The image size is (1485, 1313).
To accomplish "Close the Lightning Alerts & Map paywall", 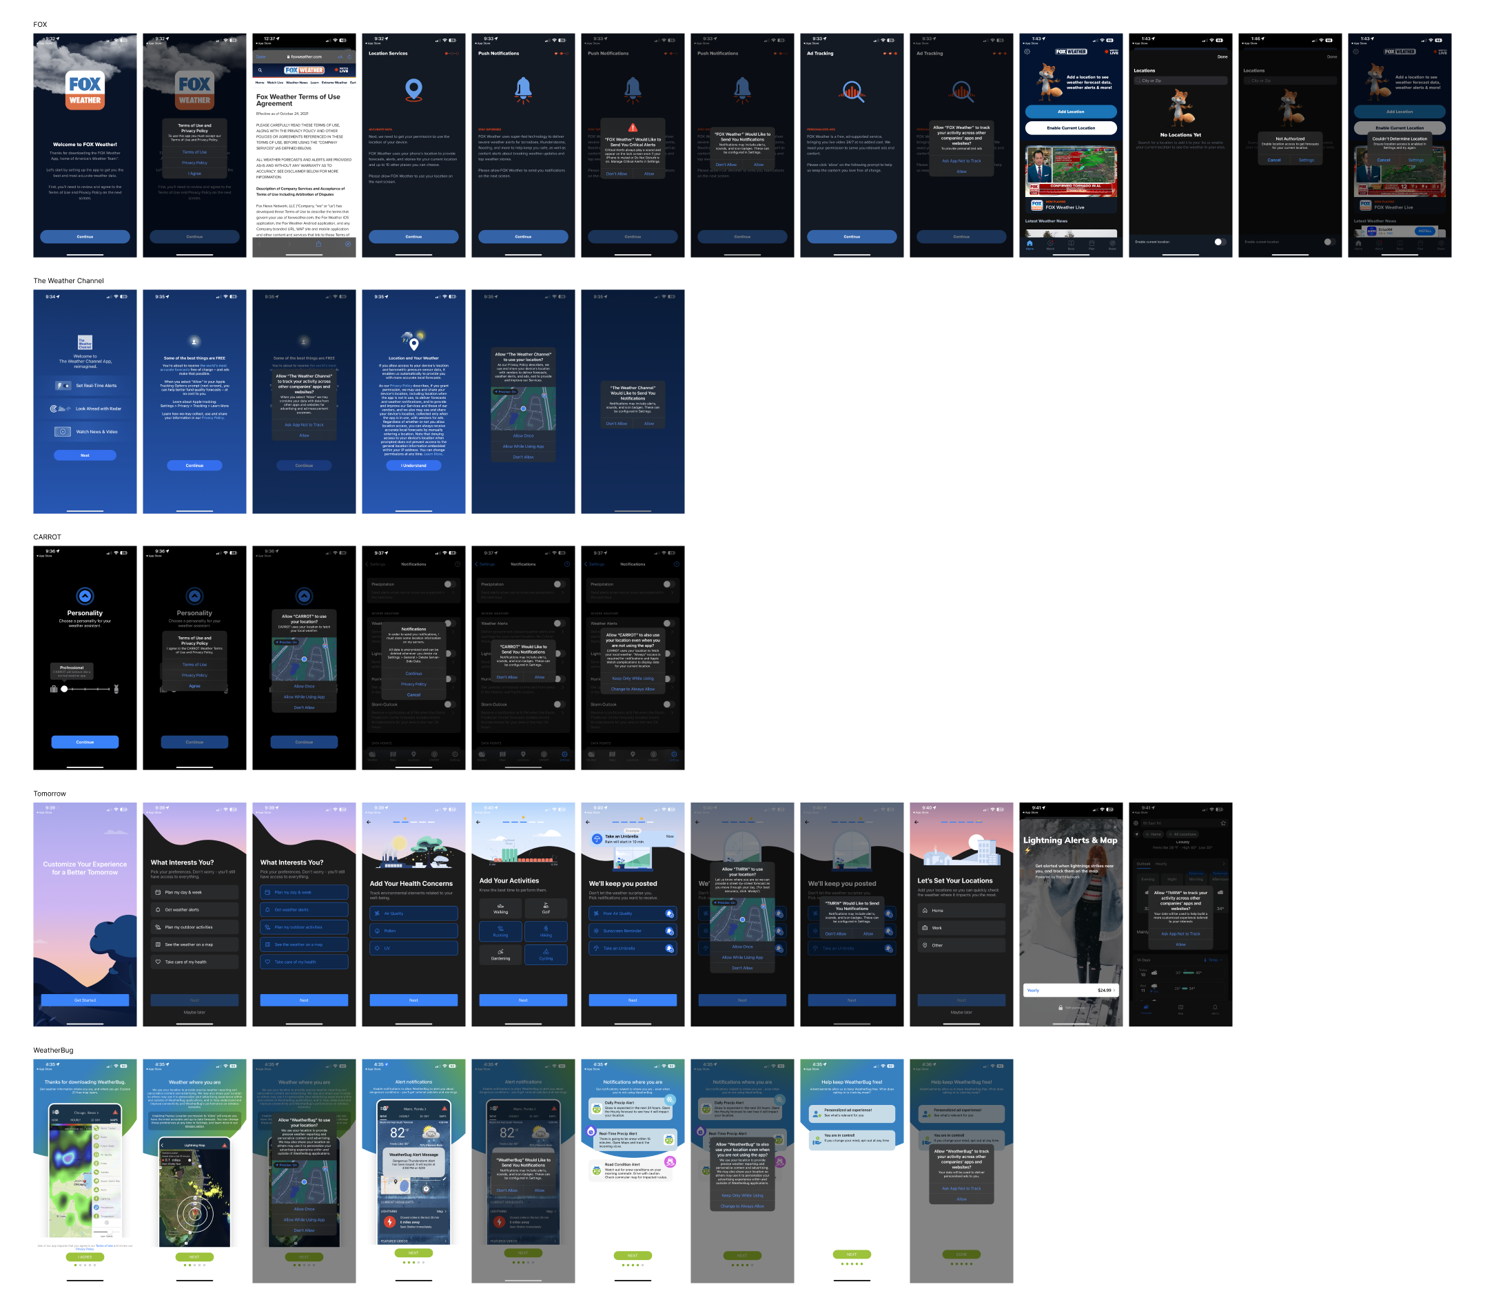I will click(x=1116, y=827).
